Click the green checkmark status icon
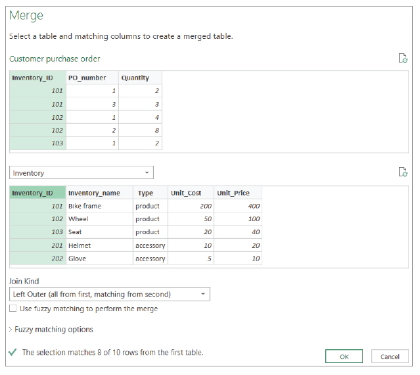The image size is (420, 375). click(12, 353)
